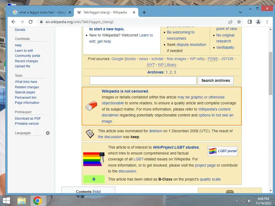Bookmark this page with star icon
The width and height of the screenshot is (275, 206).
[x=239, y=22]
